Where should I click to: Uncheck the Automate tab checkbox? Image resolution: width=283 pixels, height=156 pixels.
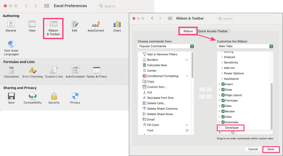click(223, 122)
